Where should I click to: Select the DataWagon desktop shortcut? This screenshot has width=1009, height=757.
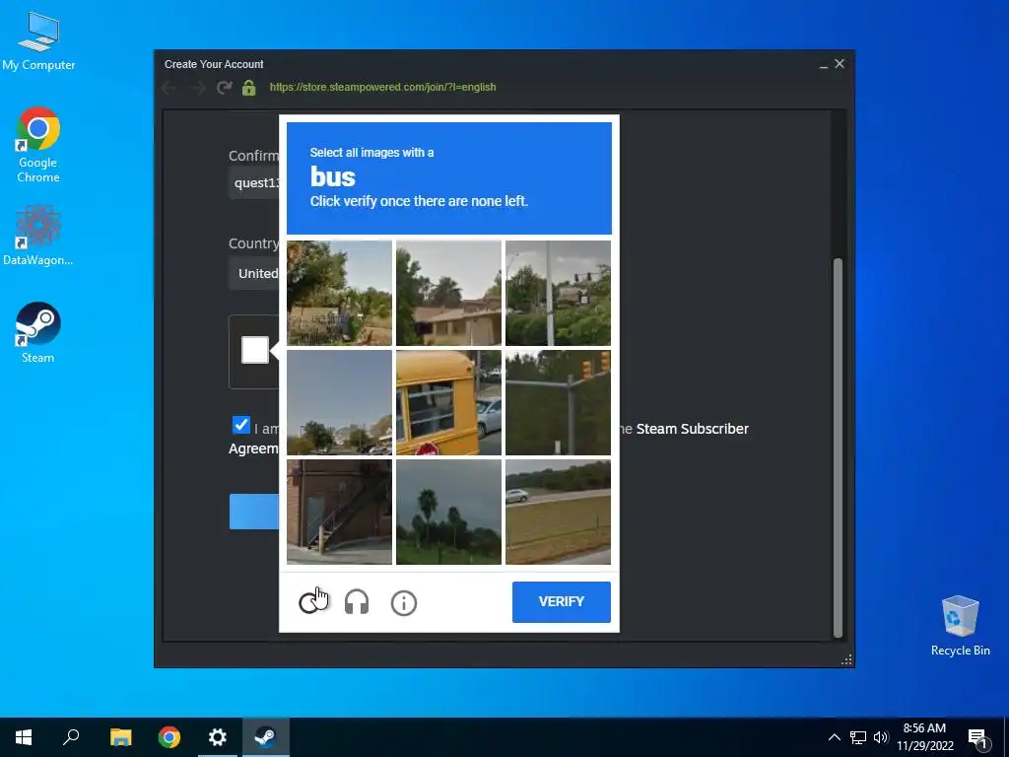[x=38, y=236]
